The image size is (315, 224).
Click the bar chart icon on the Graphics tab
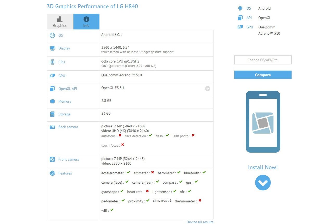(60, 19)
